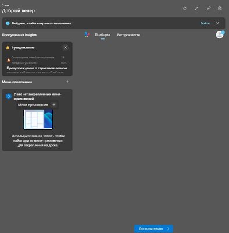The height and width of the screenshot is (233, 229).
Task: Click the weather warning triangle icon
Action: pyautogui.click(x=9, y=60)
